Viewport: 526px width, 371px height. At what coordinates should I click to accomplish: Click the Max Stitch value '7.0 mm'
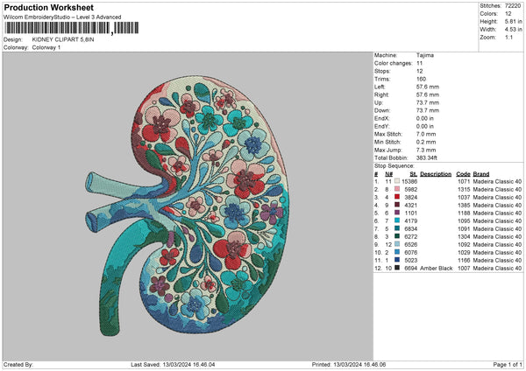tap(426, 134)
